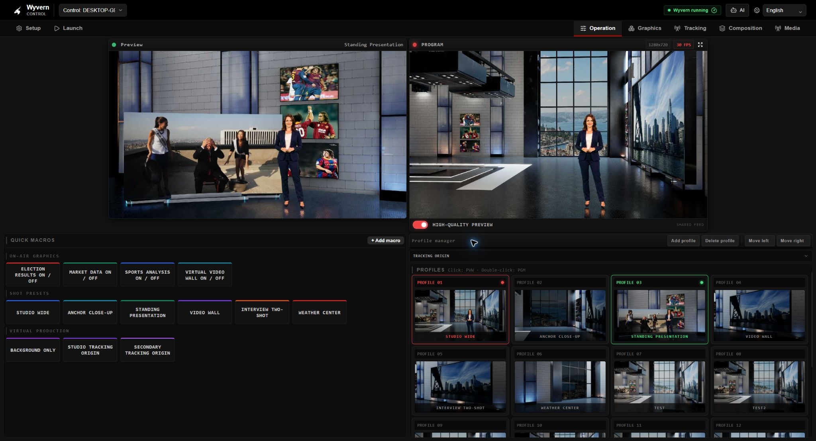Trigger Sports Analysis On/Off macro
Viewport: 816px width, 441px height.
[x=147, y=274]
